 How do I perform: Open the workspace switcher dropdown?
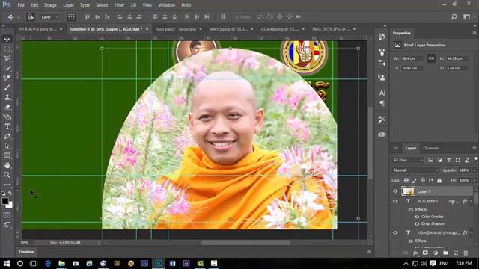468,16
